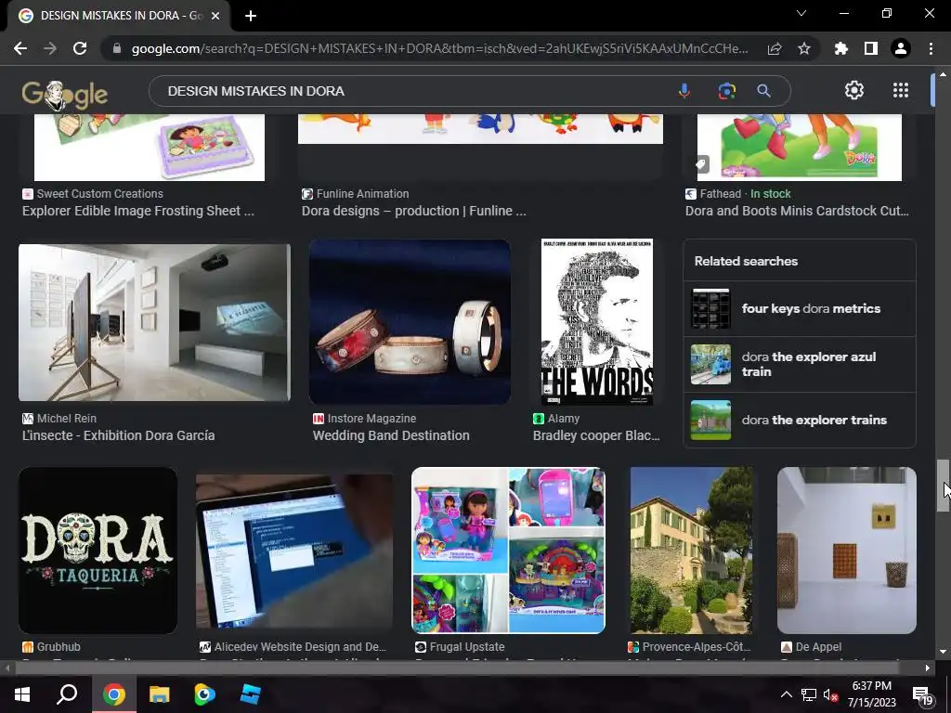The width and height of the screenshot is (951, 713).
Task: Click the Alamy source label
Action: click(564, 419)
